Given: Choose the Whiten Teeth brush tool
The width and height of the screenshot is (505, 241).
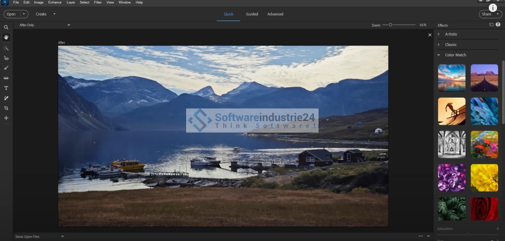Looking at the screenshot, I should pyautogui.click(x=6, y=68).
